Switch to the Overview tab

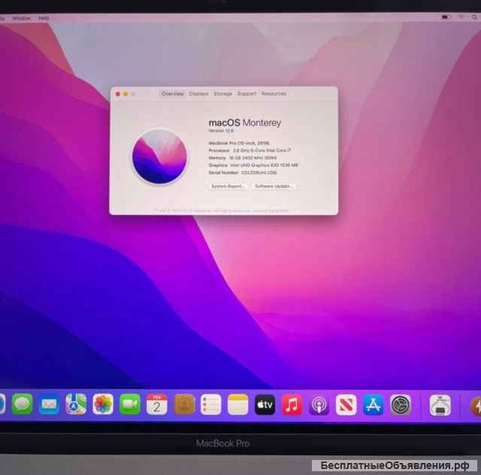click(x=173, y=94)
